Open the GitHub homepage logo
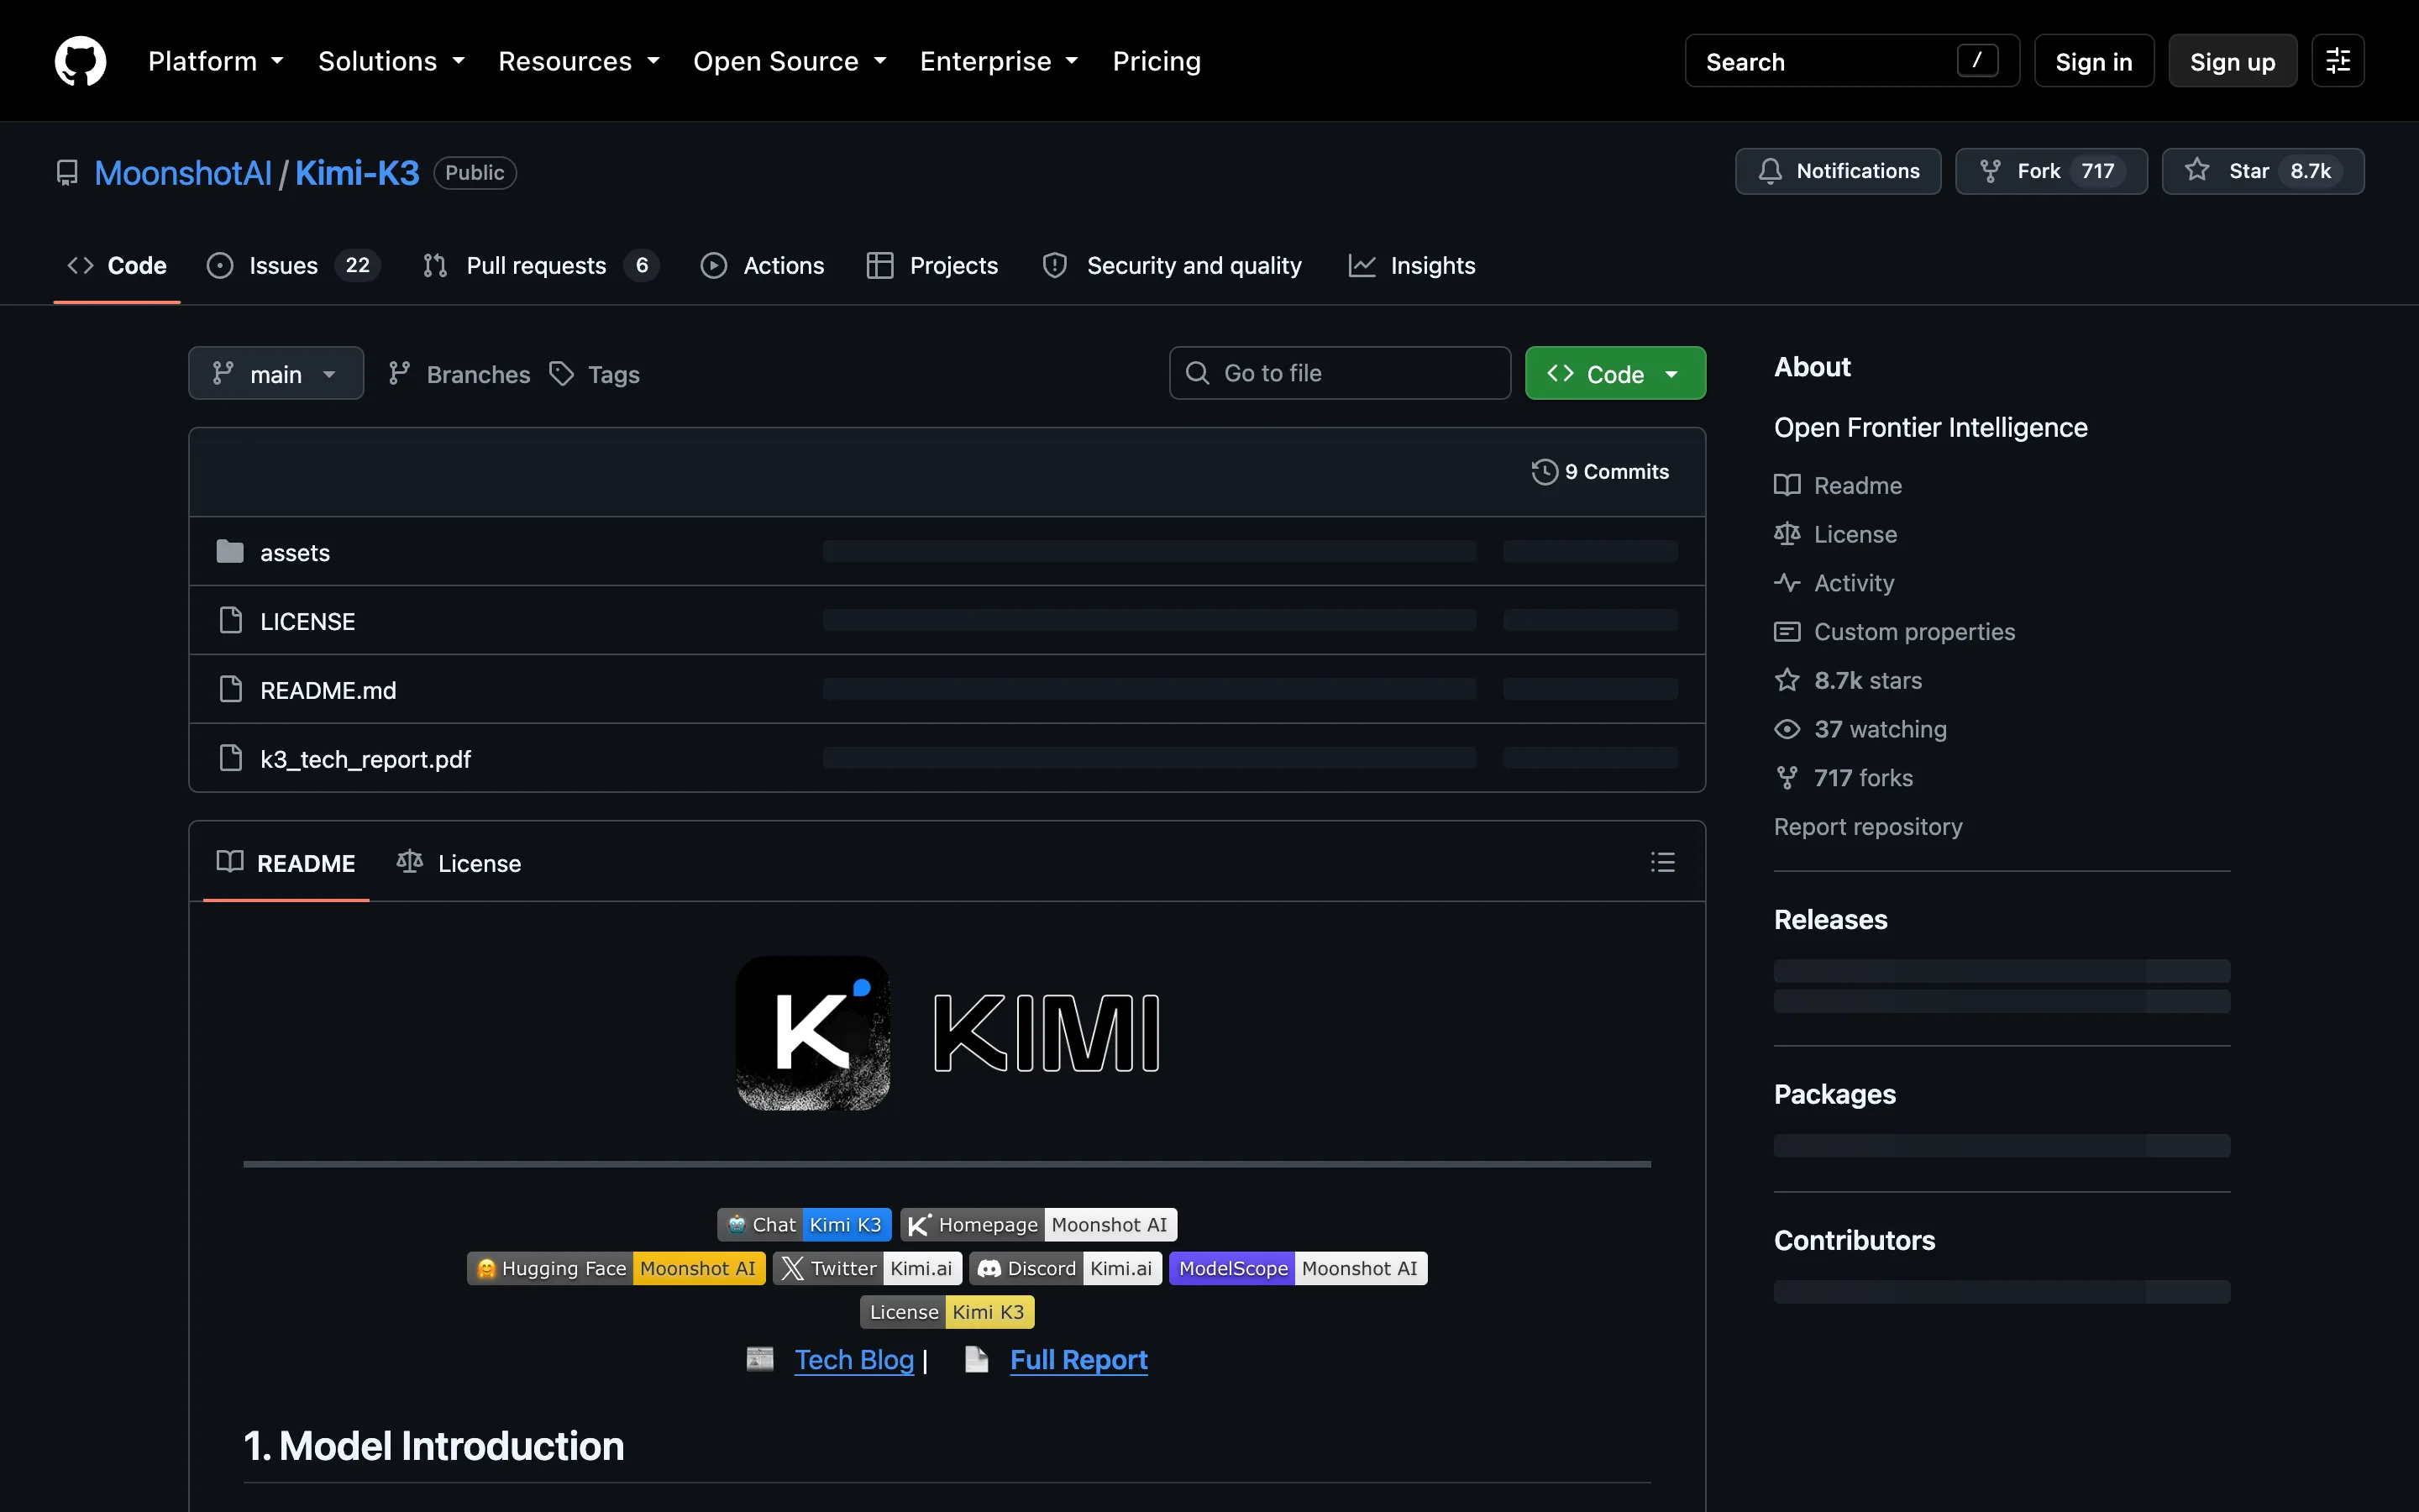Screen dimensions: 2419x1512 click(x=80, y=61)
